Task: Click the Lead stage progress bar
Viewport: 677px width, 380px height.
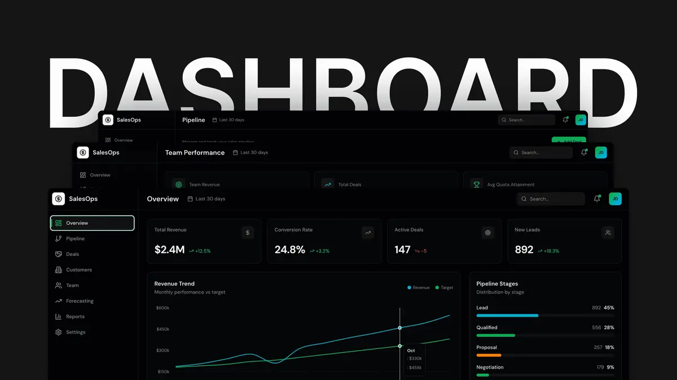Action: pos(545,316)
